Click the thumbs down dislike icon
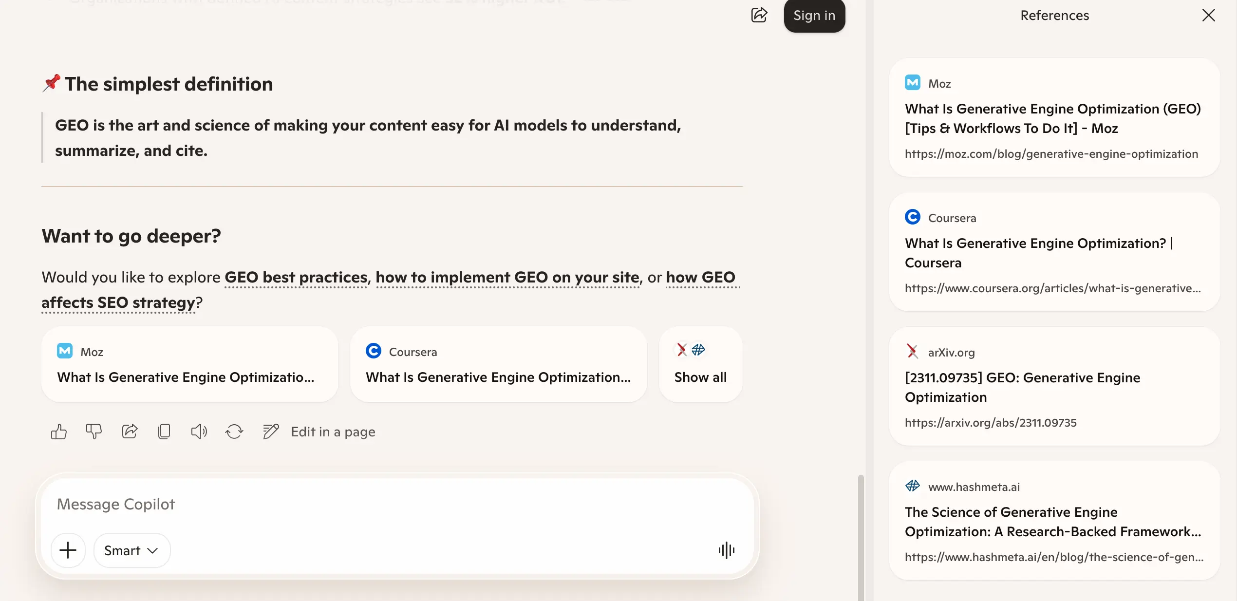This screenshot has height=601, width=1237. coord(94,432)
